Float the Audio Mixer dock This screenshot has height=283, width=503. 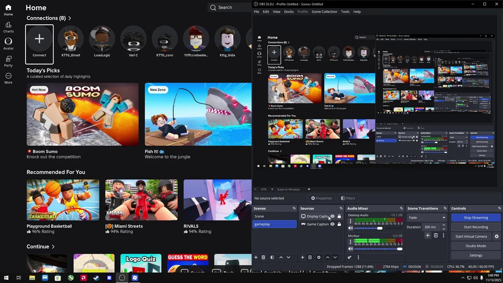coord(401,208)
